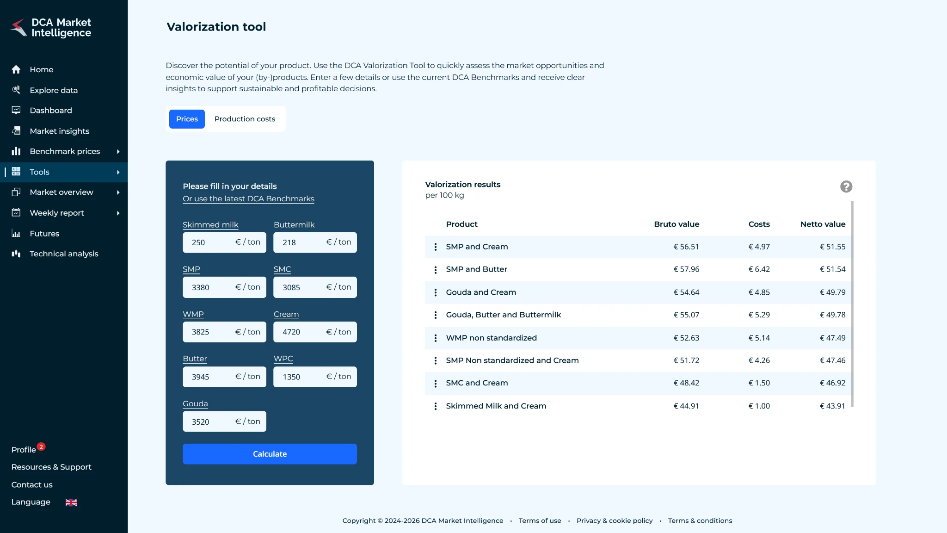Open row options for WMP non standardized

[x=435, y=338]
